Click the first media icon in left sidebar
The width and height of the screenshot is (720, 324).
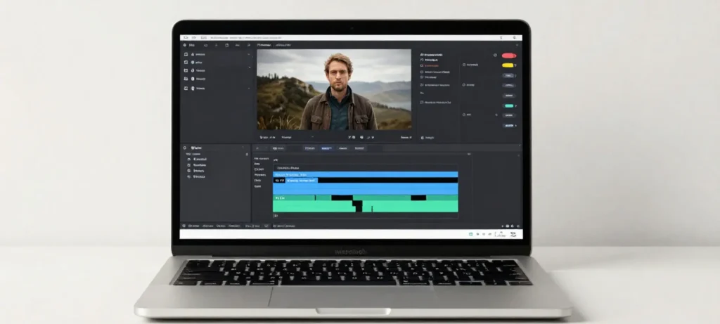(x=186, y=54)
